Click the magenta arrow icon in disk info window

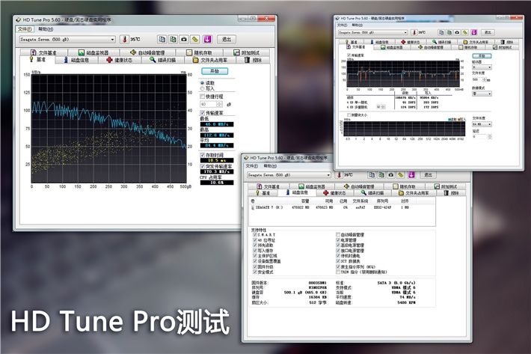tap(411, 175)
